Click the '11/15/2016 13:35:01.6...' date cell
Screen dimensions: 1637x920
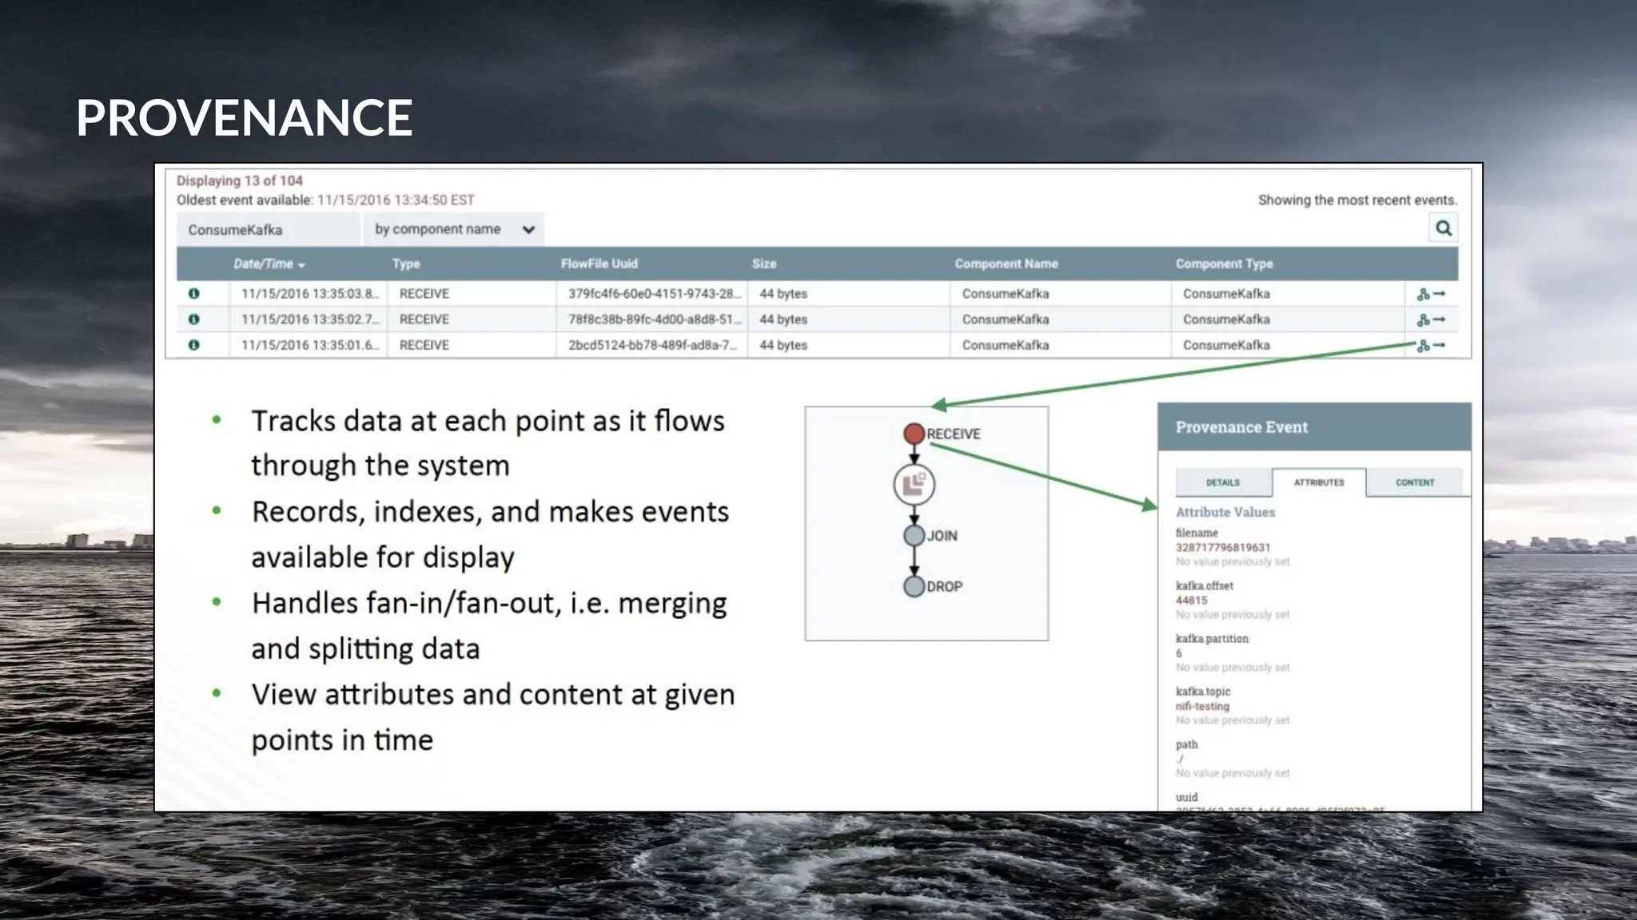pyautogui.click(x=310, y=345)
